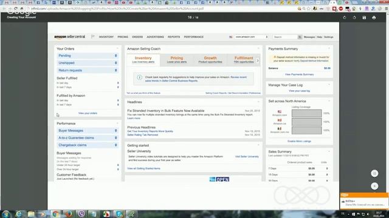Collapse the Sell across North America panel

pos(329,101)
